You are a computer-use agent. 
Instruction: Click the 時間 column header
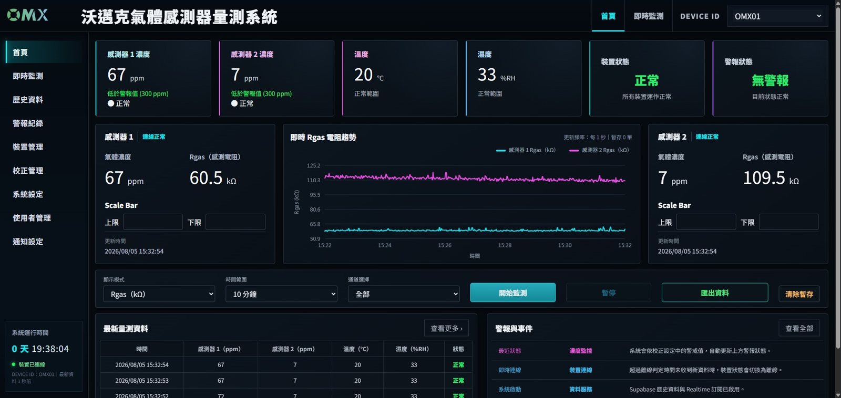(142, 349)
